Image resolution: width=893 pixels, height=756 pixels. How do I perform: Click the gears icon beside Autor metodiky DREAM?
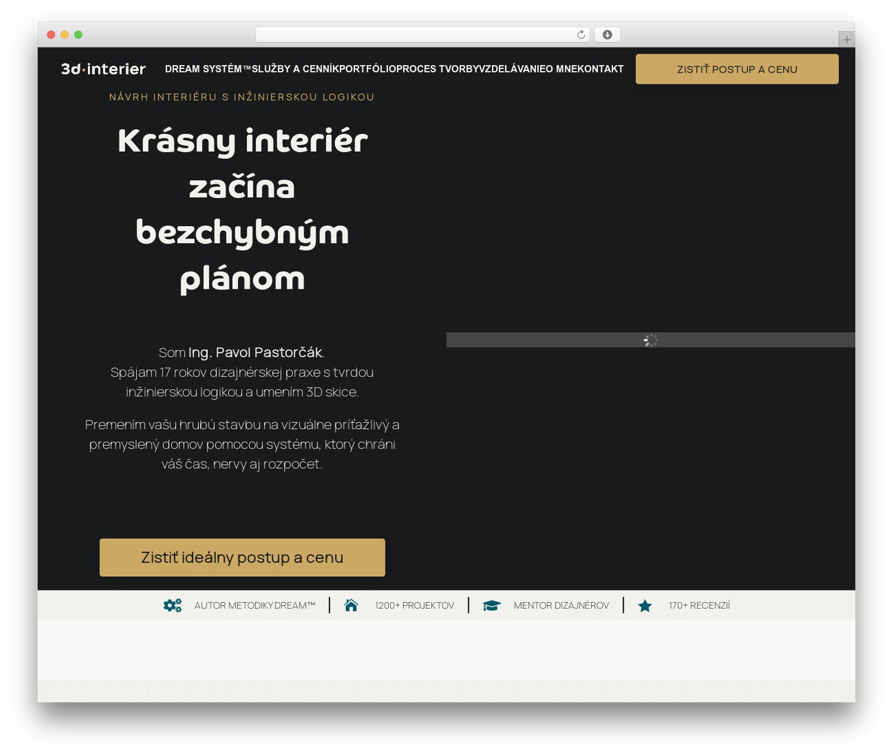[x=172, y=605]
